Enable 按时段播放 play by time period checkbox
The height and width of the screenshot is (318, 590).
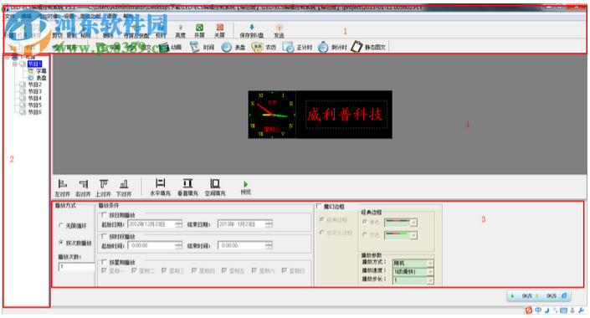(x=104, y=236)
